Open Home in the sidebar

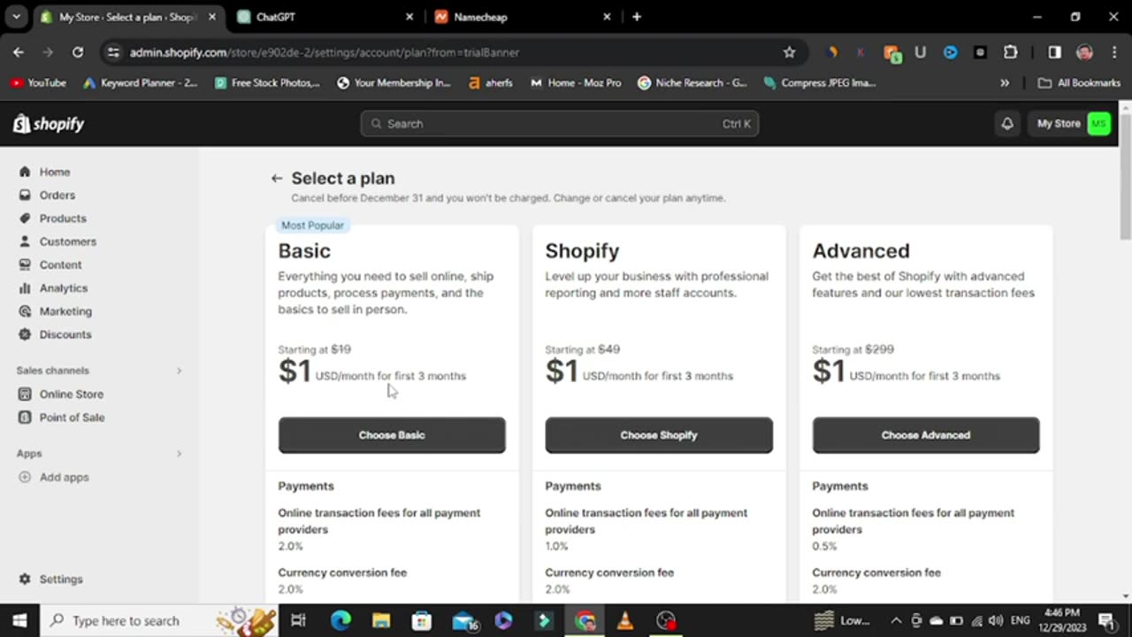click(x=55, y=172)
